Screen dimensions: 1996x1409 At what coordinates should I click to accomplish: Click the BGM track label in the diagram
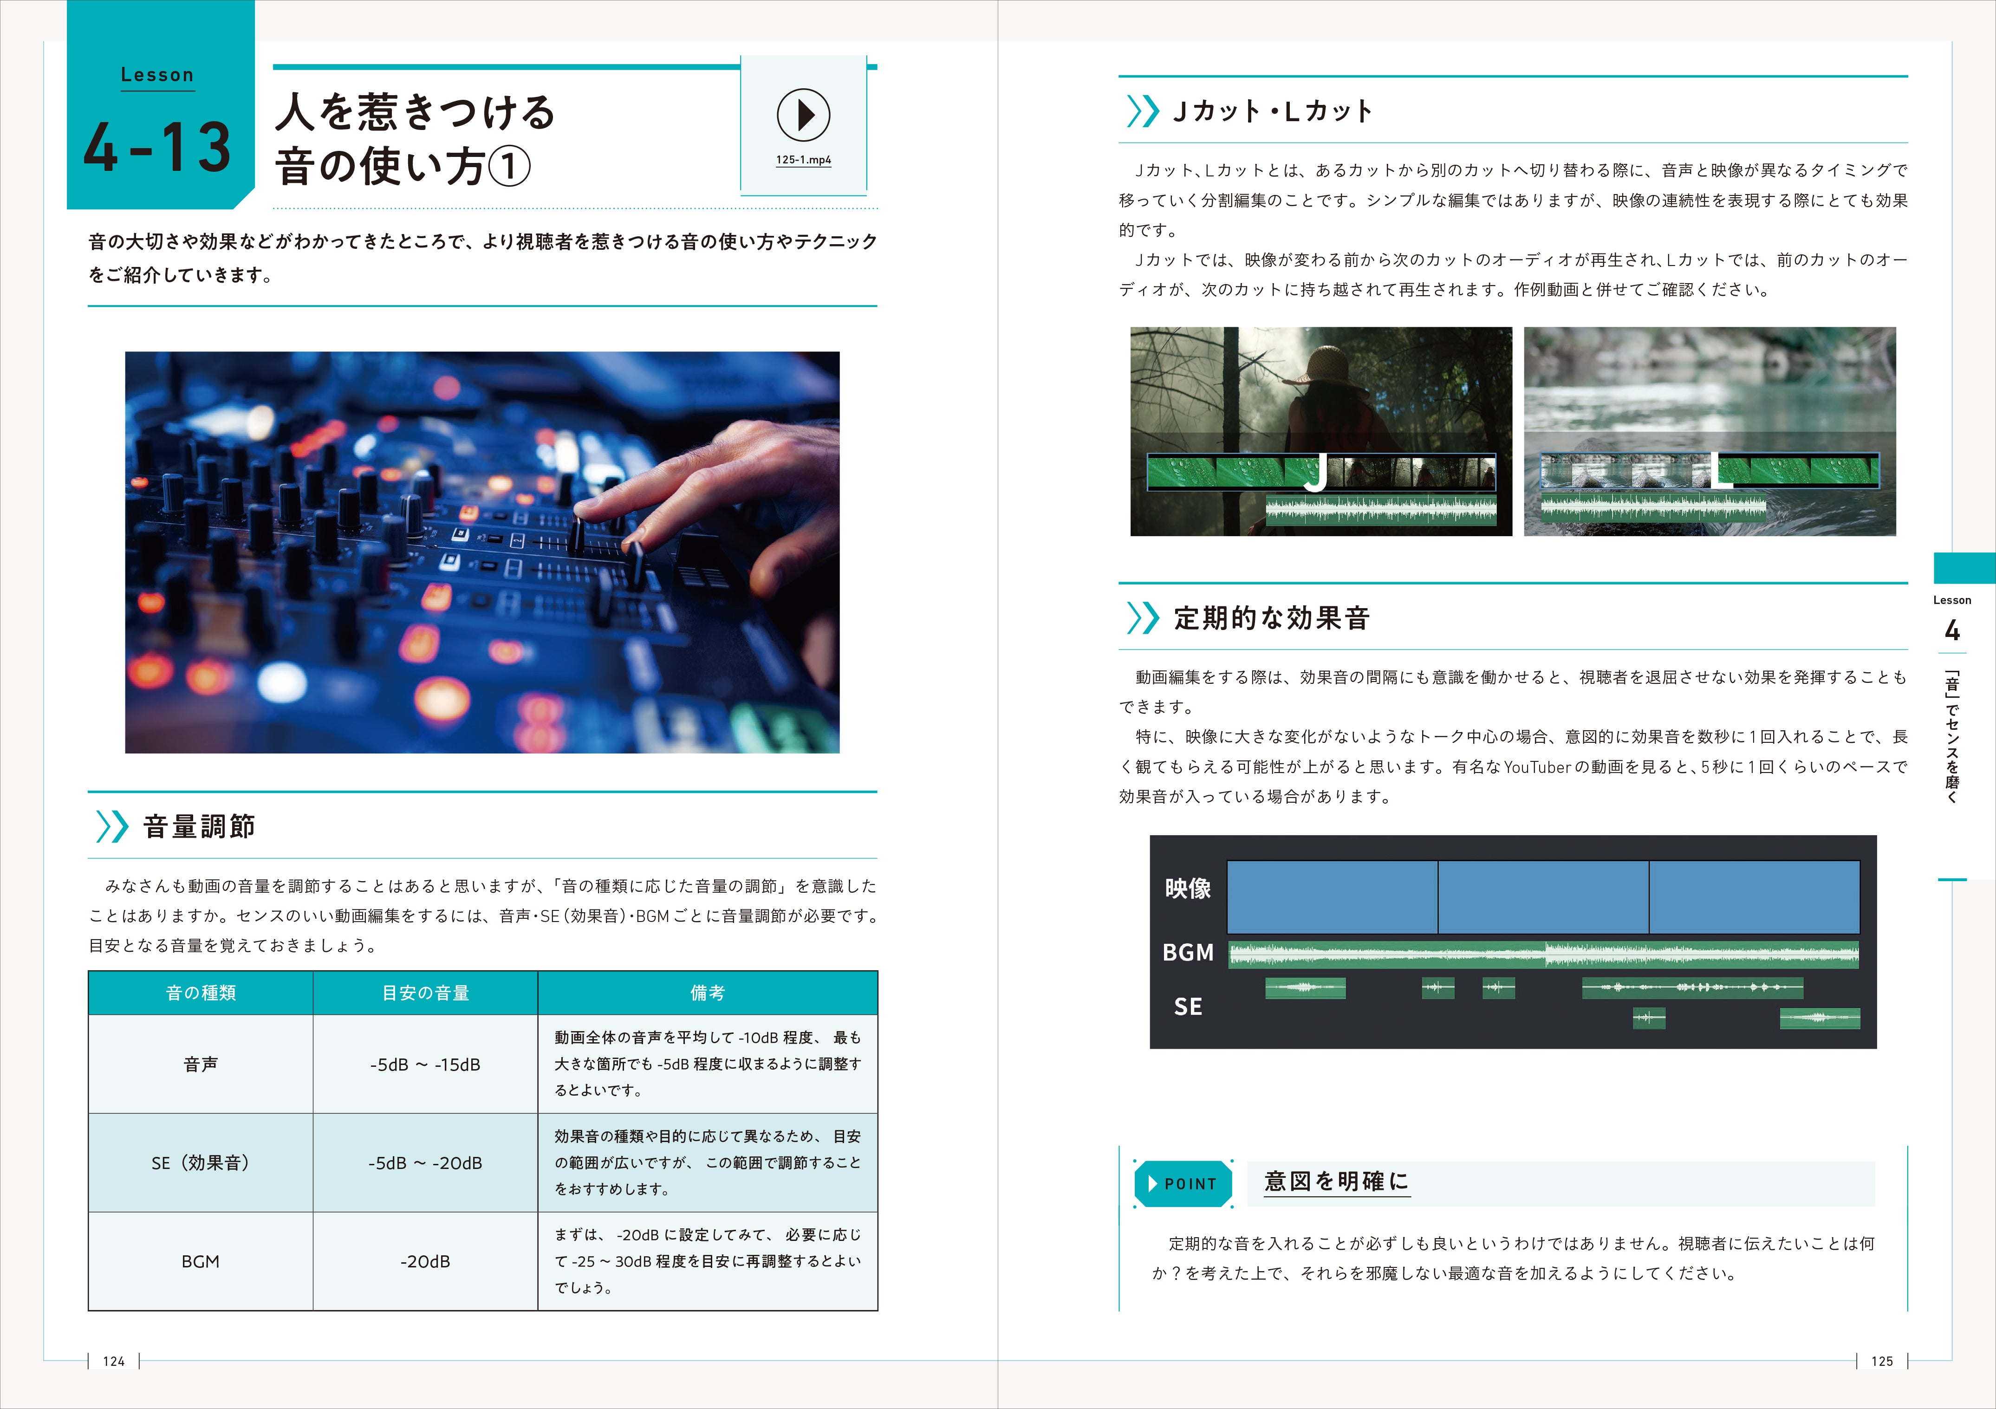click(1189, 953)
